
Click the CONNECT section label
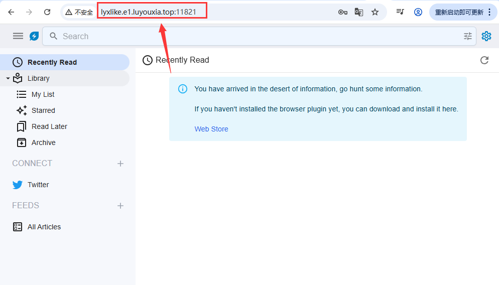point(32,163)
